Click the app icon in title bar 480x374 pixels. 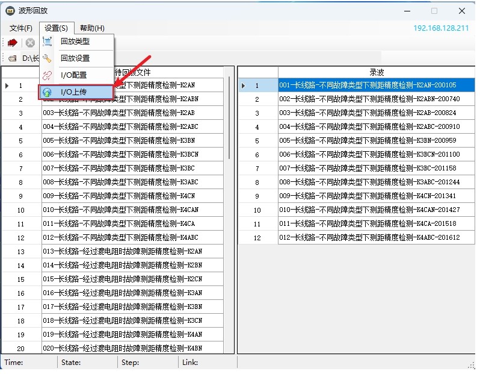click(10, 10)
